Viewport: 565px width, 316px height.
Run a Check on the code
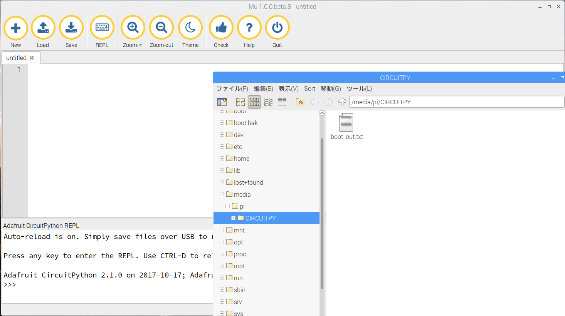pos(221,27)
